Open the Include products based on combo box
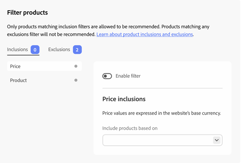 [157, 140]
